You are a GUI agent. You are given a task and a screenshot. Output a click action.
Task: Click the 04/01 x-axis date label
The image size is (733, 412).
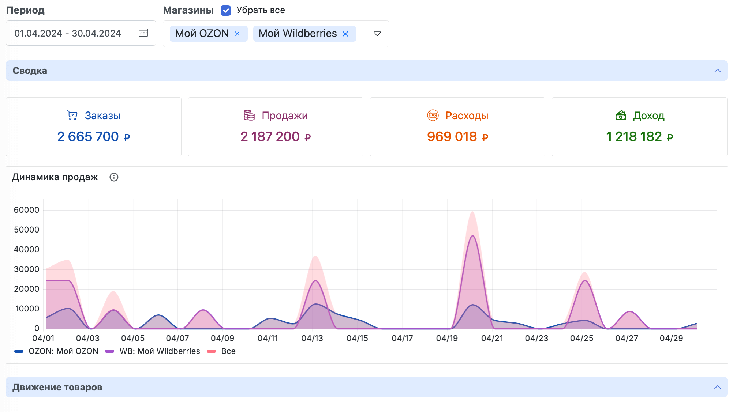click(43, 339)
